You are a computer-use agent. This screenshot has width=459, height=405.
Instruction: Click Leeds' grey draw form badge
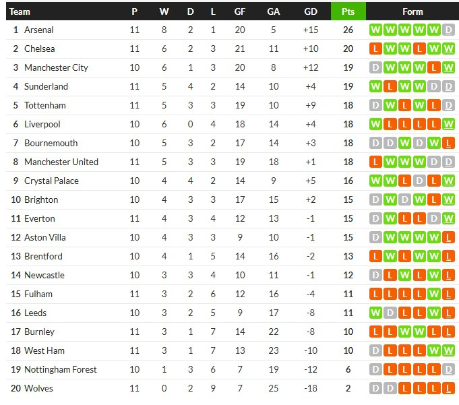(389, 313)
